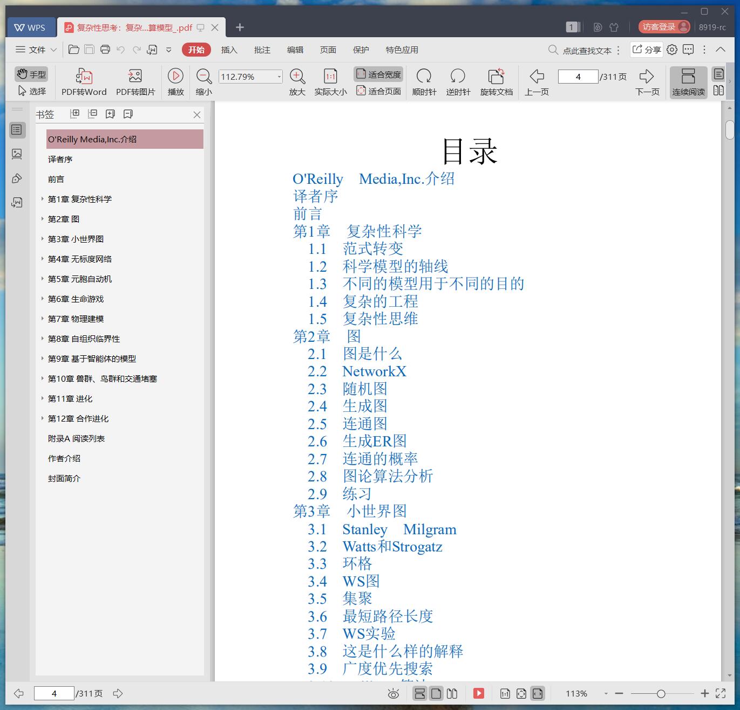Go to 上一页 previous page
This screenshot has height=710, width=740.
[x=537, y=82]
